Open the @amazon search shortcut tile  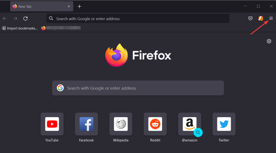tap(190, 124)
